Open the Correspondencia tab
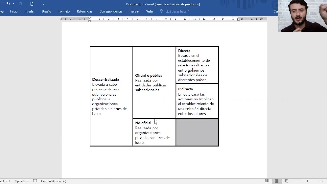The width and height of the screenshot is (327, 184). click(111, 11)
